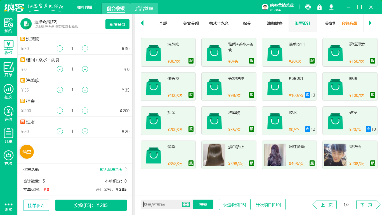The height and width of the screenshot is (215, 382).
Task: Select the 瑜伽健身 category tab
Action: [x=275, y=23]
